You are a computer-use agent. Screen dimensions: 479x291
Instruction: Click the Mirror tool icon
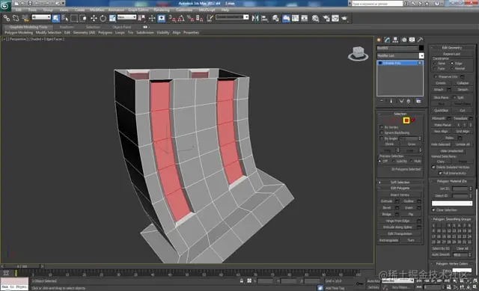(x=255, y=18)
